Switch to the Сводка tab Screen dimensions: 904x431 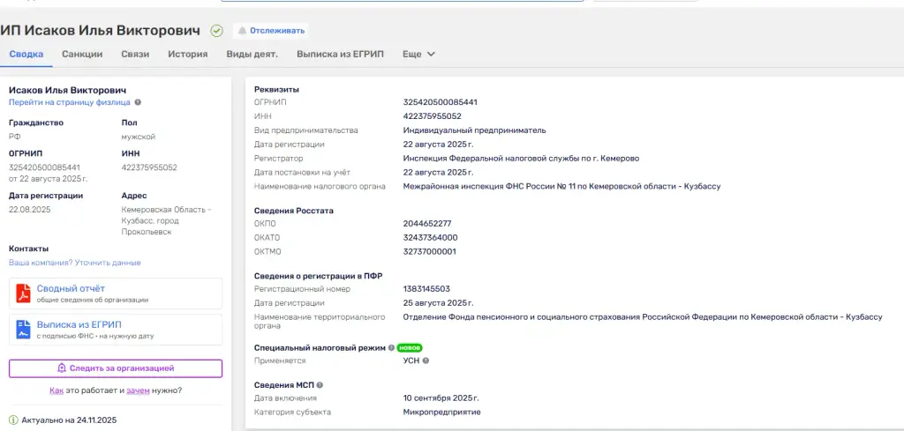coord(26,54)
